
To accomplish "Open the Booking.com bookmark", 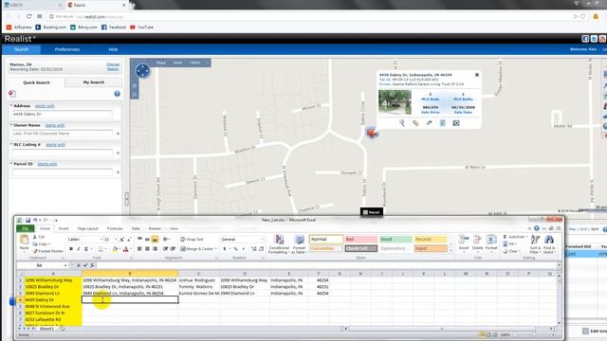I will [x=50, y=27].
